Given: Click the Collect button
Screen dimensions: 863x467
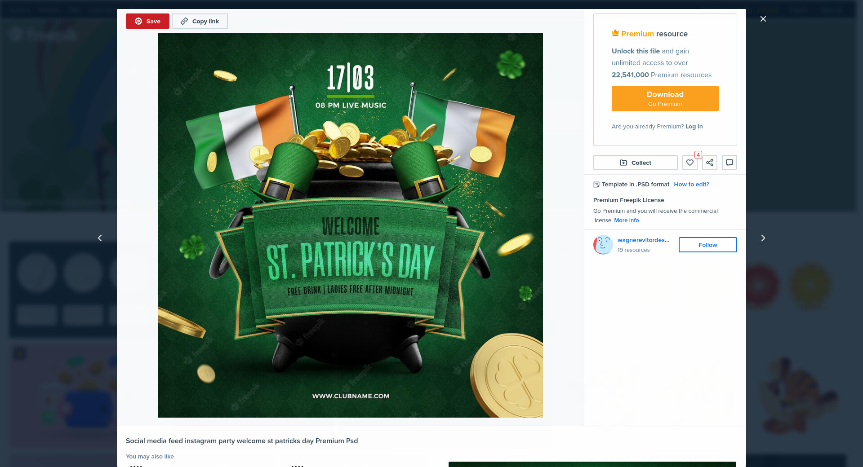Looking at the screenshot, I should tap(635, 163).
